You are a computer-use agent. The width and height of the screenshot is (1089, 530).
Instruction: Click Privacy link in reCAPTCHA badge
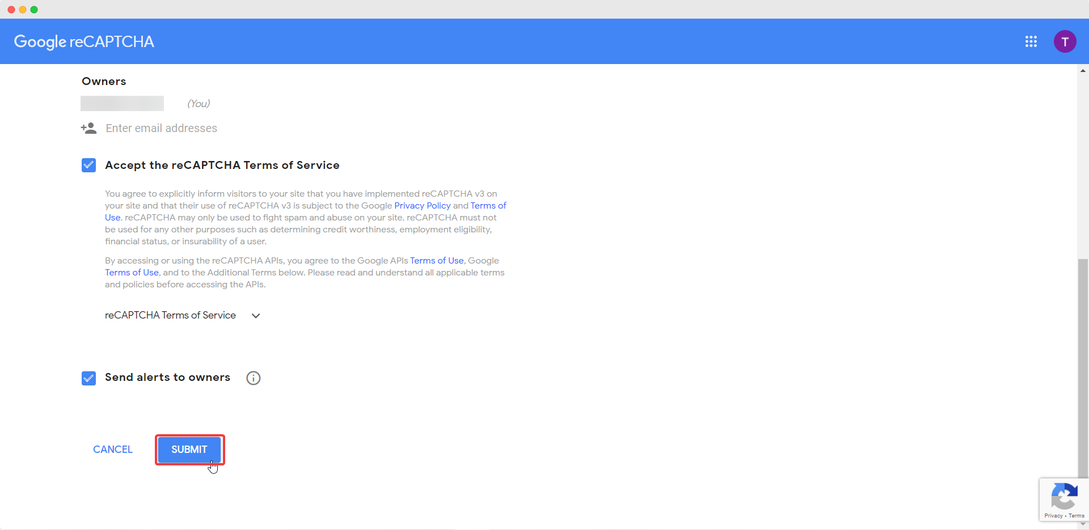[1053, 516]
